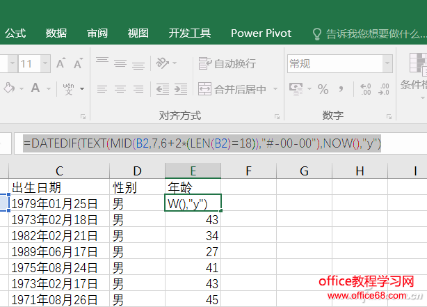
Task: Select column E header
Action: 193,171
